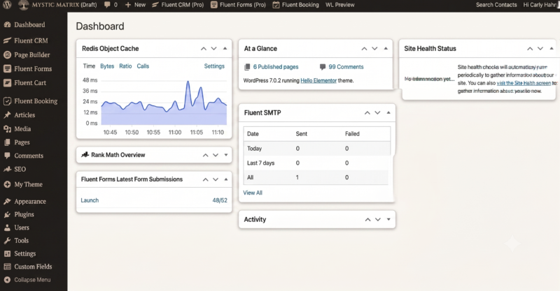Click the Today row in Fluent SMTP table
The height and width of the screenshot is (291, 560).
coord(317,149)
